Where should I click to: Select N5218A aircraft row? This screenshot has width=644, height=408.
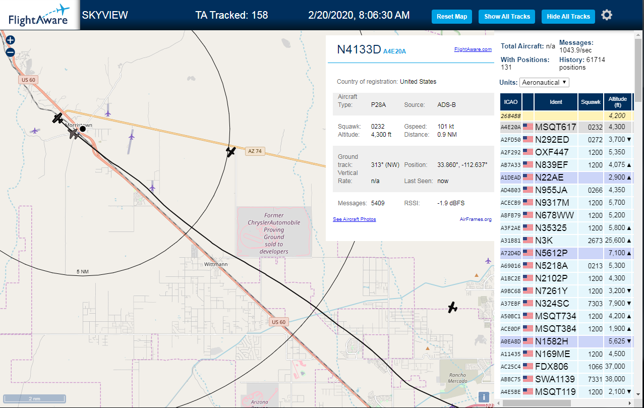(x=566, y=266)
